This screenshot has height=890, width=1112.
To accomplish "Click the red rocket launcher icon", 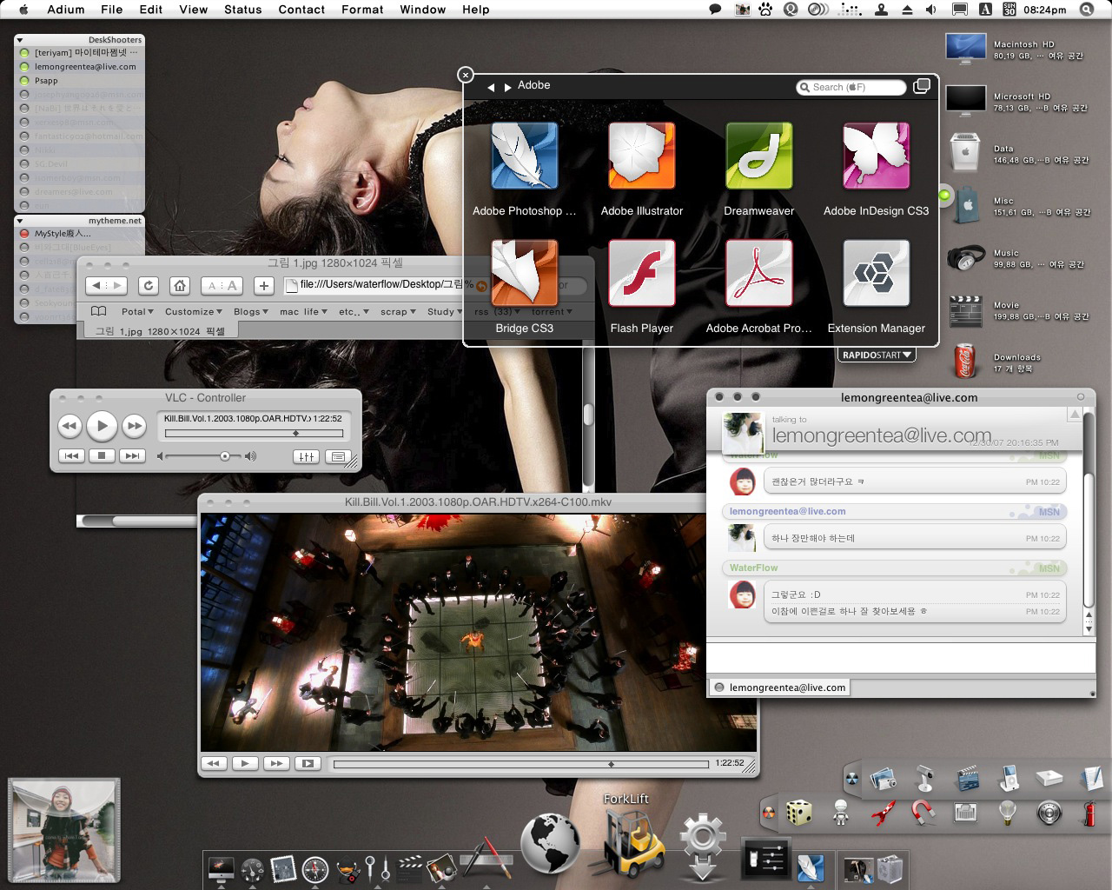I will [x=883, y=813].
